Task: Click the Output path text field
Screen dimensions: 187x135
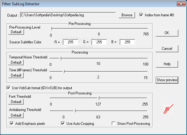Action: point(68,15)
